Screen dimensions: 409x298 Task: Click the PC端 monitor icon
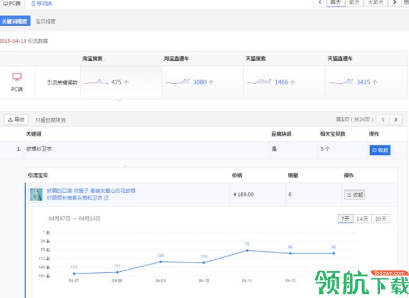tap(17, 77)
